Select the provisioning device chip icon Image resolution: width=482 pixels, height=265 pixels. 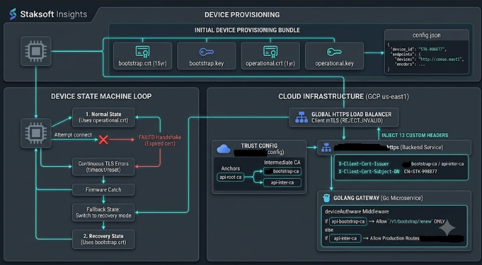click(x=36, y=51)
